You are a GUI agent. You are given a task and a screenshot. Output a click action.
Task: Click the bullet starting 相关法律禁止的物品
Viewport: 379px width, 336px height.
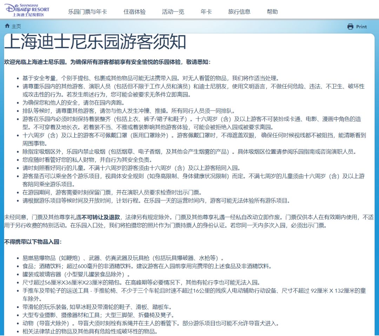90,332
